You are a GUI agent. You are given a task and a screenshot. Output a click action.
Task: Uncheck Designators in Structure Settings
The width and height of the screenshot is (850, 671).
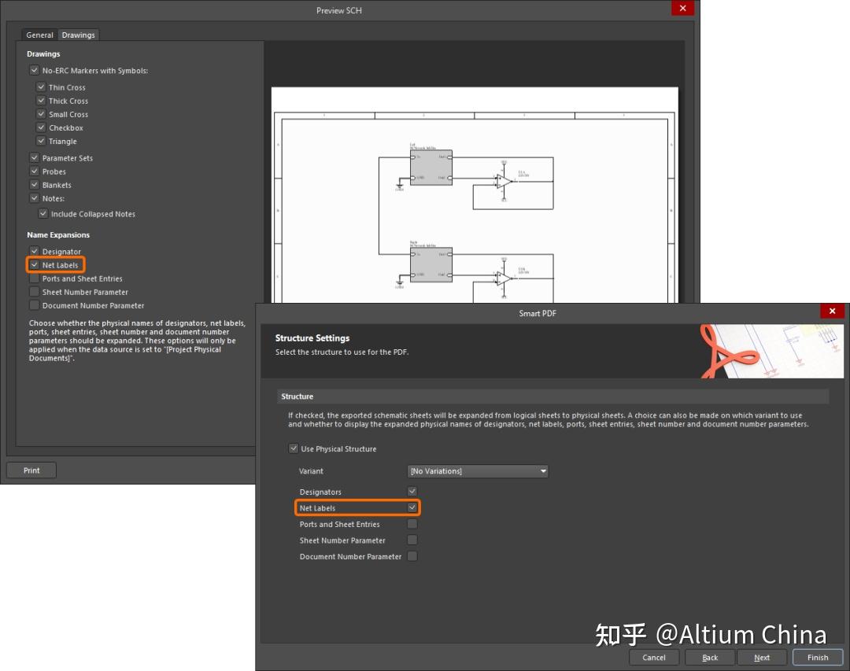pos(412,490)
